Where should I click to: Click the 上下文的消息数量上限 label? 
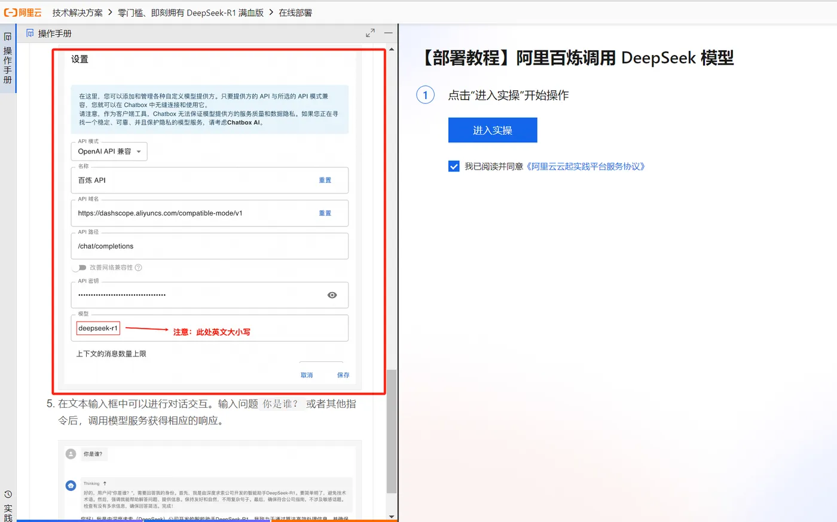pyautogui.click(x=111, y=354)
